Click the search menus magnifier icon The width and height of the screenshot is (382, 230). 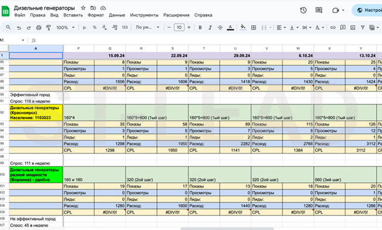8,28
